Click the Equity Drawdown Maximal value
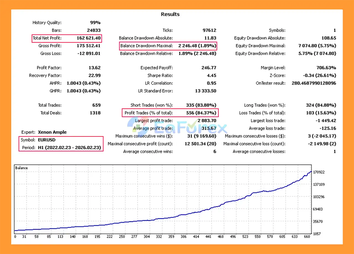This screenshot has width=354, height=254. coord(317,46)
